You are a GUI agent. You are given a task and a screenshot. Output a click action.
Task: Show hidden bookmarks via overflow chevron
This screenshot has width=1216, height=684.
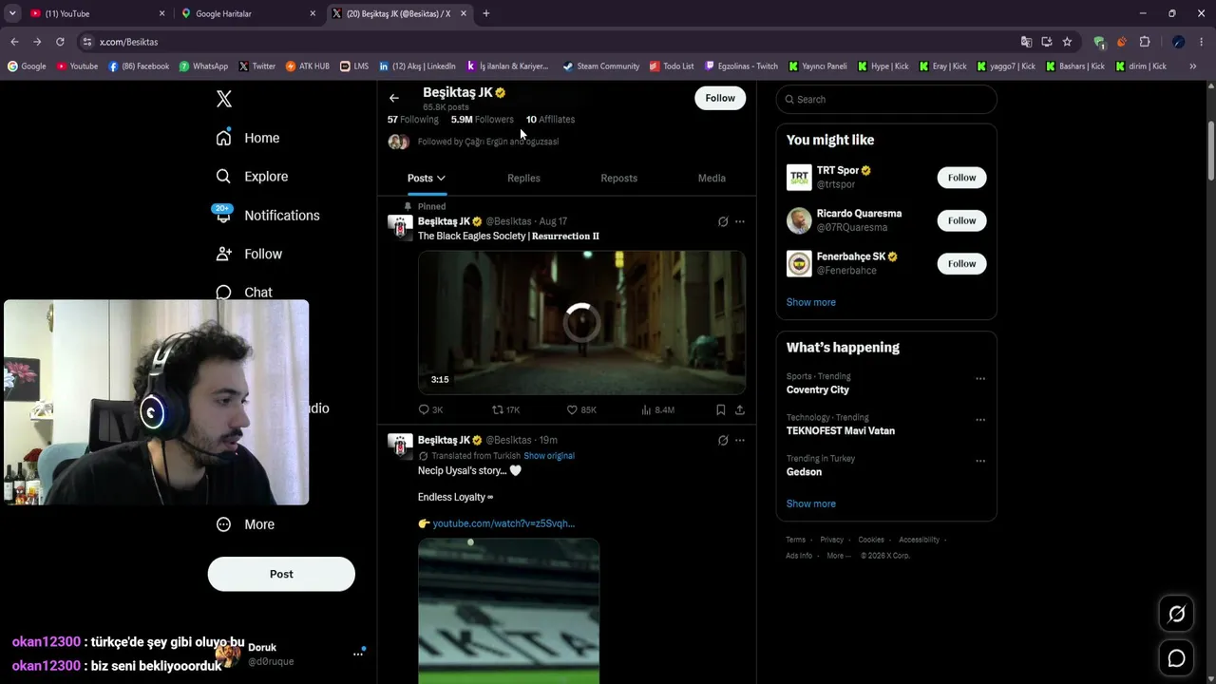point(1193,66)
